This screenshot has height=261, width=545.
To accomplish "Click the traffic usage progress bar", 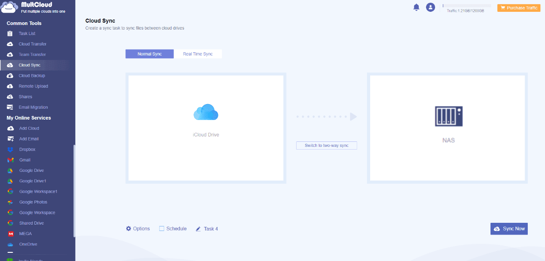I will point(467,5).
